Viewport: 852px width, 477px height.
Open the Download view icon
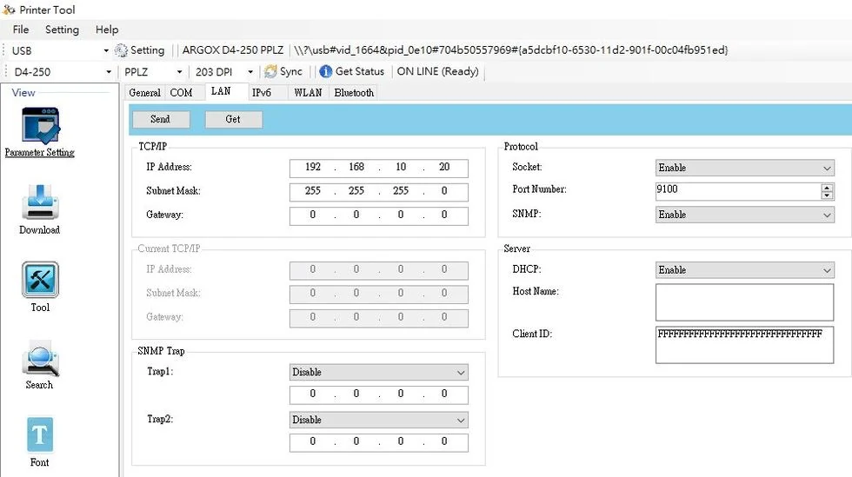40,202
